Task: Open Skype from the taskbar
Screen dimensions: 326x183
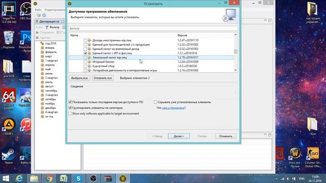Action: point(78,178)
